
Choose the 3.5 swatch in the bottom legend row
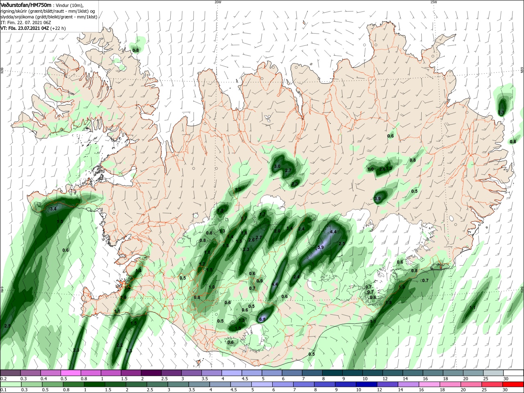199,384
